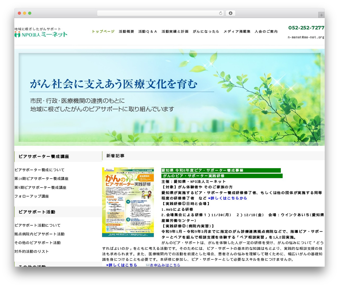The width and height of the screenshot is (339, 287).
Task: Click the n-menet@me-net.org email address
Action: [306, 37]
